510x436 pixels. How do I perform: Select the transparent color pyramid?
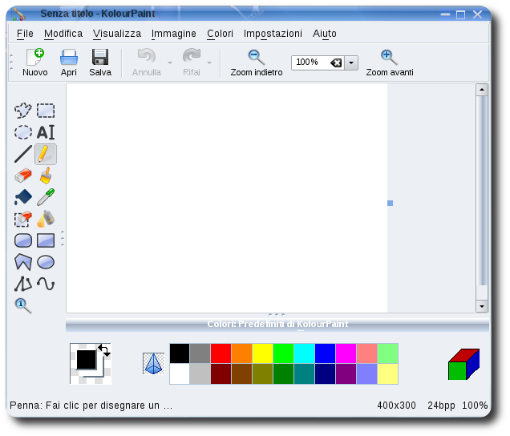click(153, 364)
